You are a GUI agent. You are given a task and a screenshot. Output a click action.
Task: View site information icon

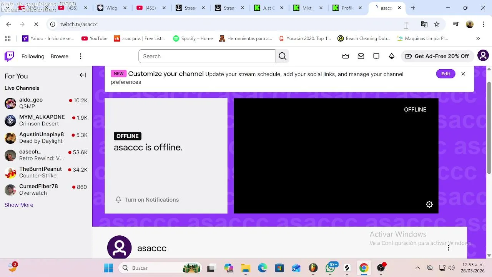coord(53,24)
